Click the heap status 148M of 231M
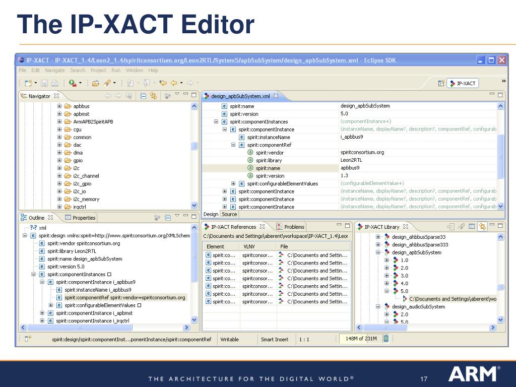Viewport: 516px width, 387px height. pos(361,338)
